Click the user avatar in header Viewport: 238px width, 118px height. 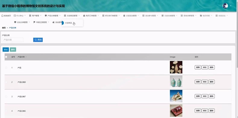coord(225,6)
